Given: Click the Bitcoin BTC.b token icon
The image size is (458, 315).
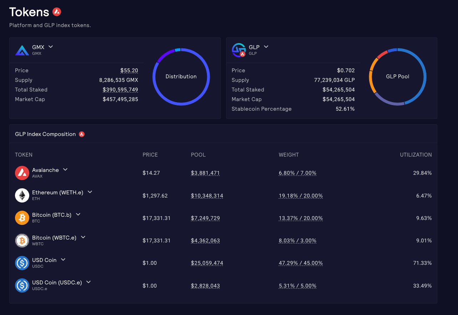Looking at the screenshot, I should pyautogui.click(x=22, y=218).
